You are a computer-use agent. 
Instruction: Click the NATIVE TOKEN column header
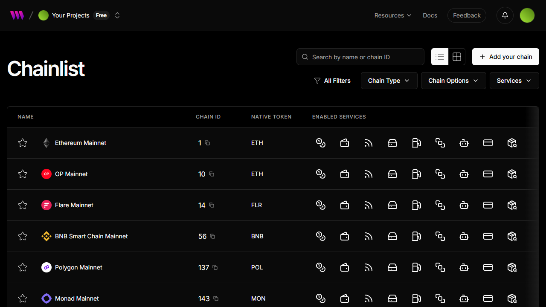[271, 117]
